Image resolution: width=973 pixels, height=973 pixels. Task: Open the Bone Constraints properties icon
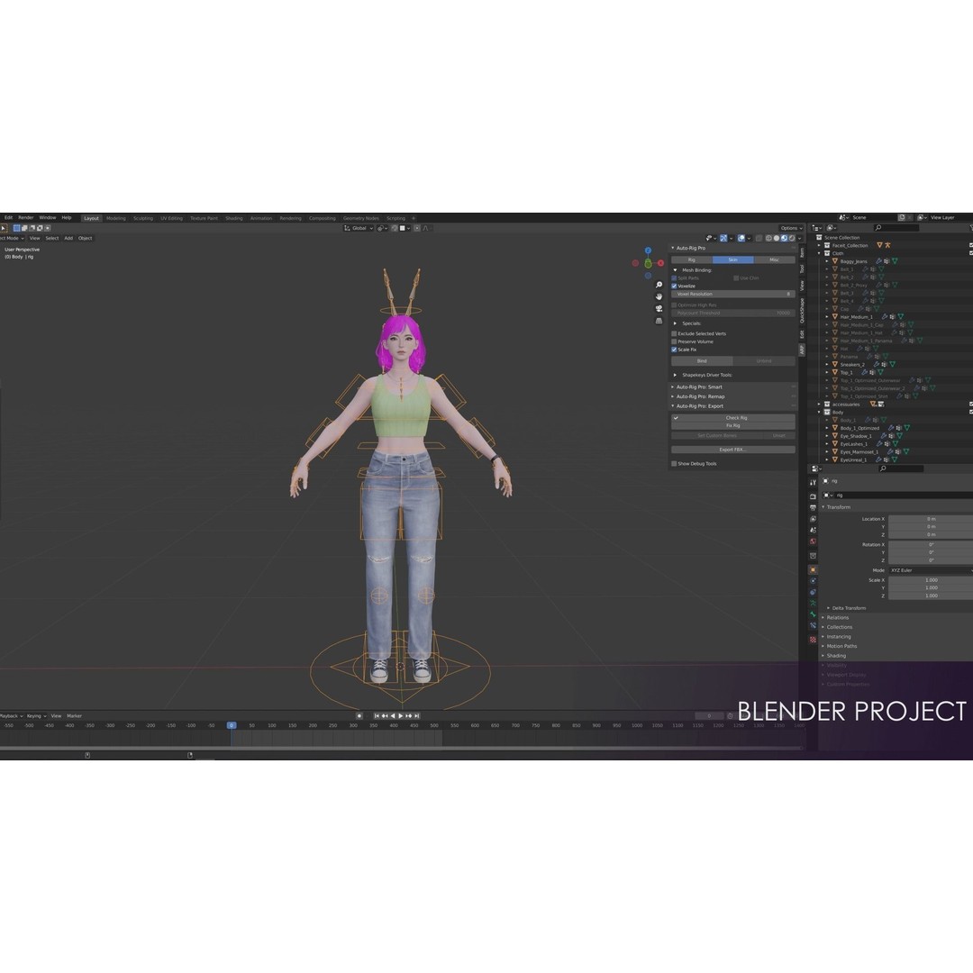coord(813,625)
